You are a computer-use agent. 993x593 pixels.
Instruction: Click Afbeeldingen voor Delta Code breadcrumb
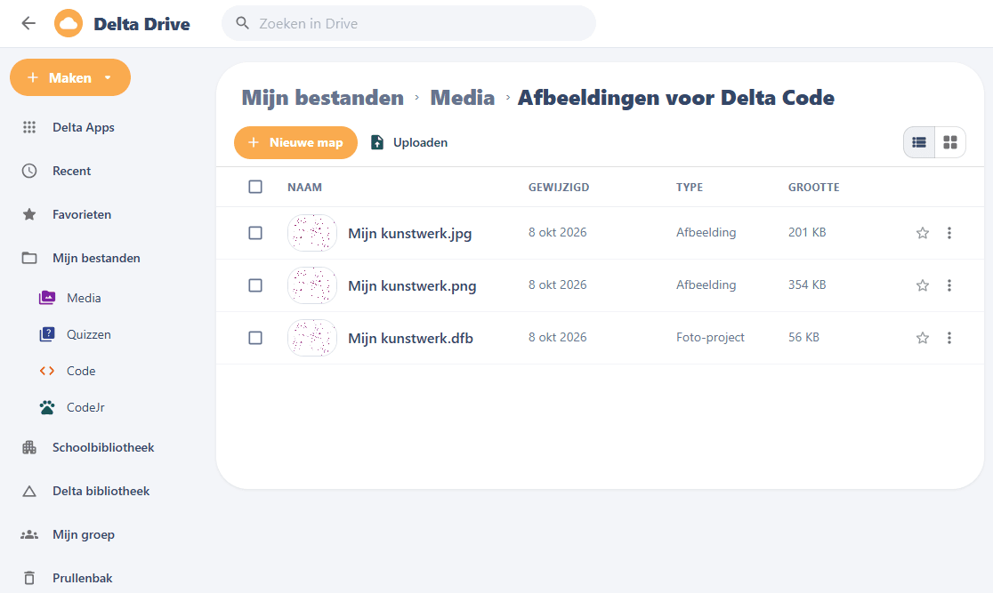click(675, 98)
